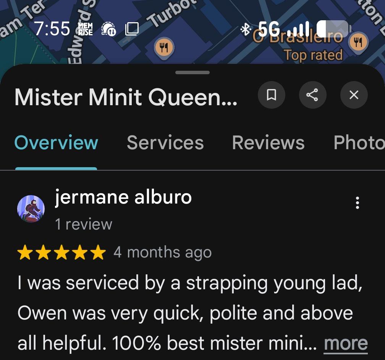Screen dimensions: 385x360
Task: Open the Photos tab
Action: (x=359, y=143)
